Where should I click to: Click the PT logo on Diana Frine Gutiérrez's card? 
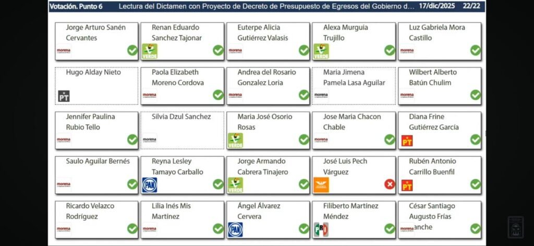tap(407, 140)
